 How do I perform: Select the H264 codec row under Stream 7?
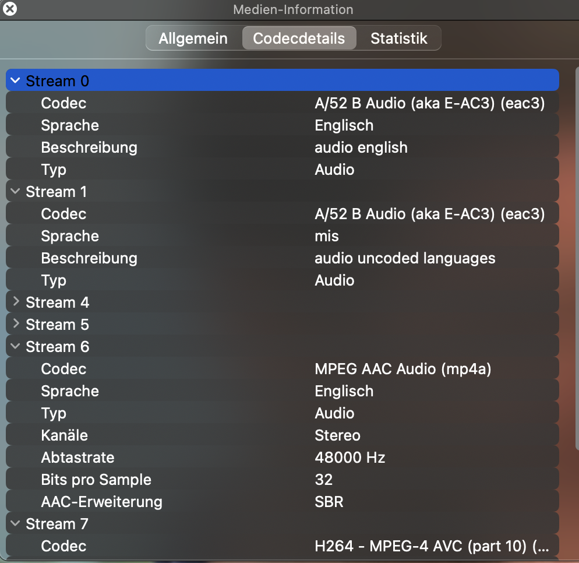[x=283, y=546]
